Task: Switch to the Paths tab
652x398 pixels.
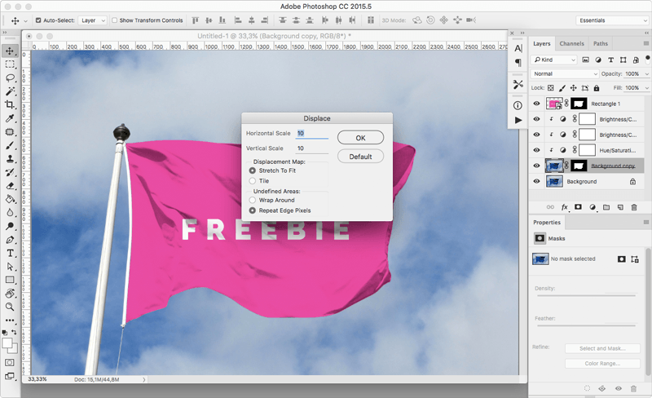Action: coord(601,43)
